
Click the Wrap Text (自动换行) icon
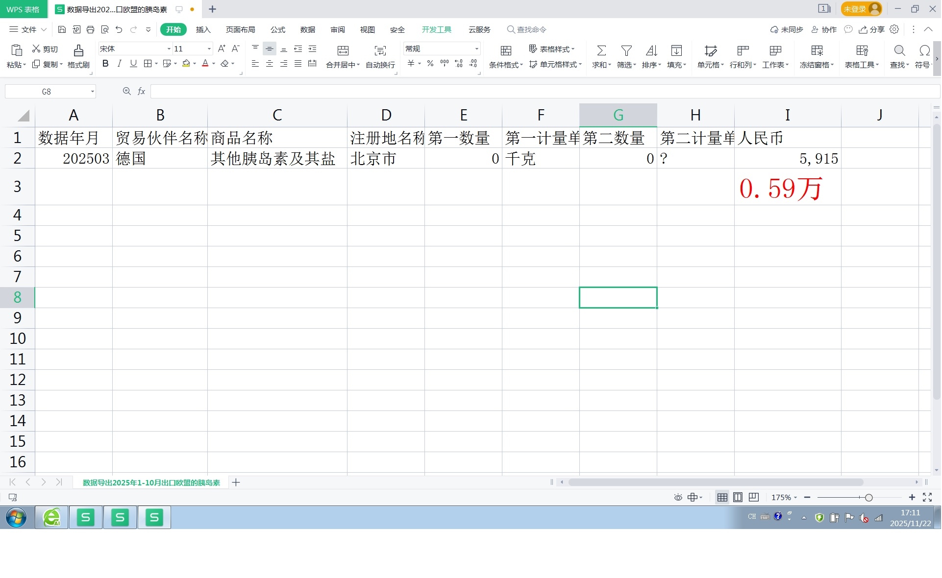(380, 50)
